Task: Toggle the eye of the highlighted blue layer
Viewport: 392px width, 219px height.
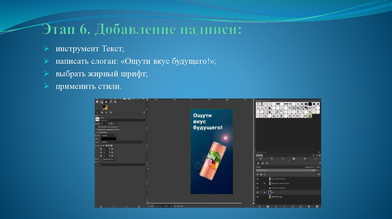Action: pyautogui.click(x=258, y=192)
